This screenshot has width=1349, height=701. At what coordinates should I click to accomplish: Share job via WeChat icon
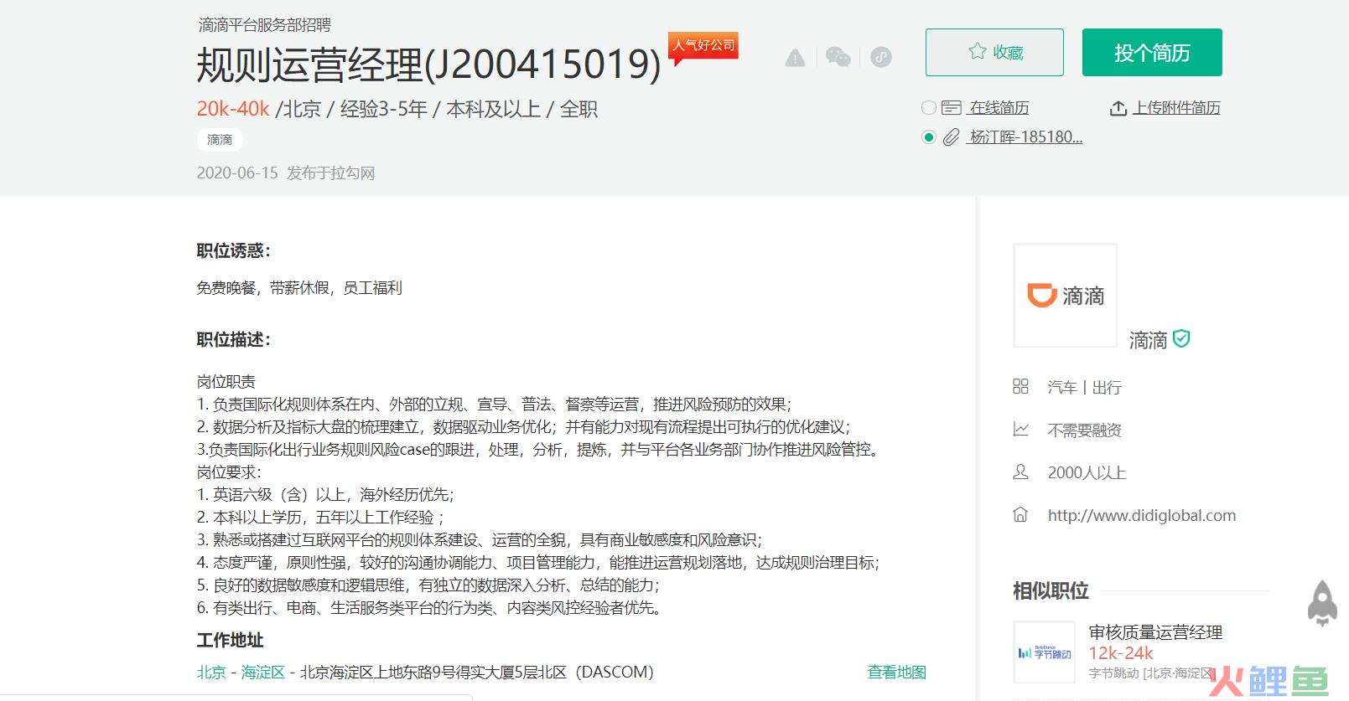point(838,57)
